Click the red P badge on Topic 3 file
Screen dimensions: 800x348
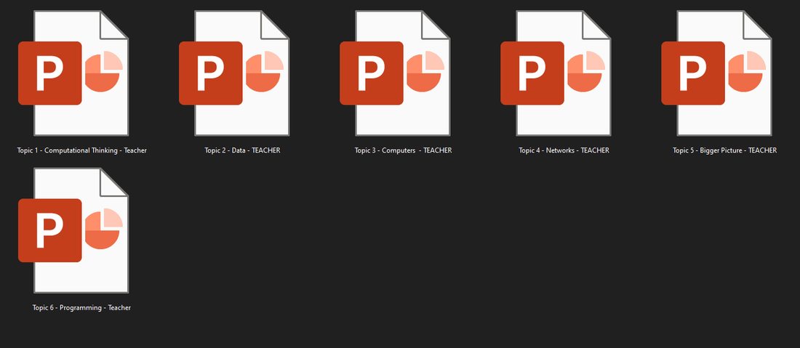click(371, 73)
